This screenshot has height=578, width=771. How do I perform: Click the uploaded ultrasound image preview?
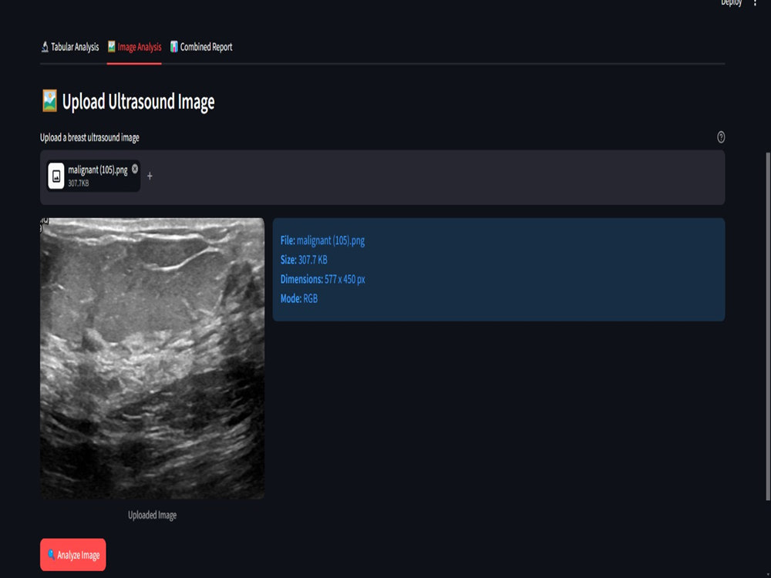153,358
